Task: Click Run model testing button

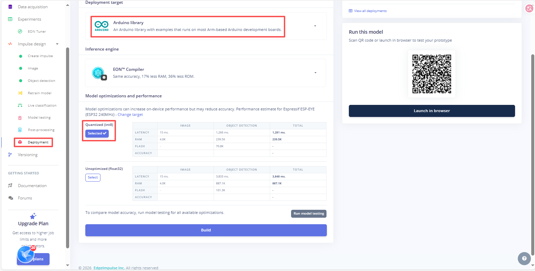Action: tap(309, 214)
